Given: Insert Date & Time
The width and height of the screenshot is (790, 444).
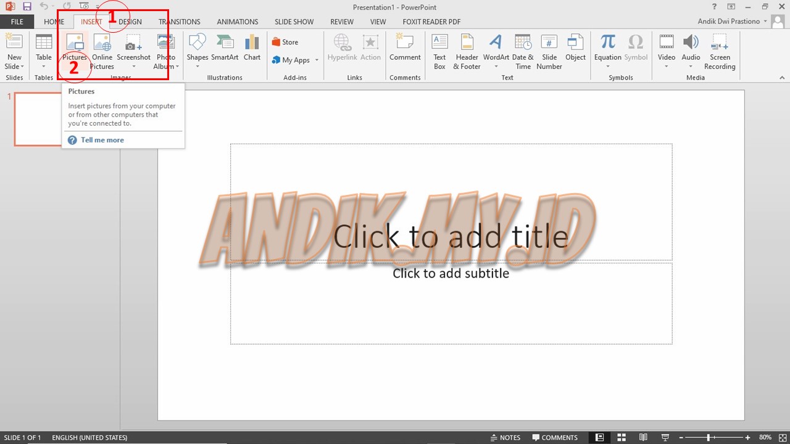Looking at the screenshot, I should coord(523,52).
